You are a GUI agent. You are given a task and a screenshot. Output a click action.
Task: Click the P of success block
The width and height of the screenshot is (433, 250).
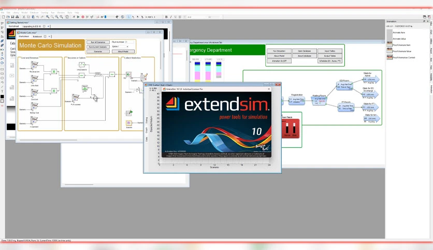75,98
